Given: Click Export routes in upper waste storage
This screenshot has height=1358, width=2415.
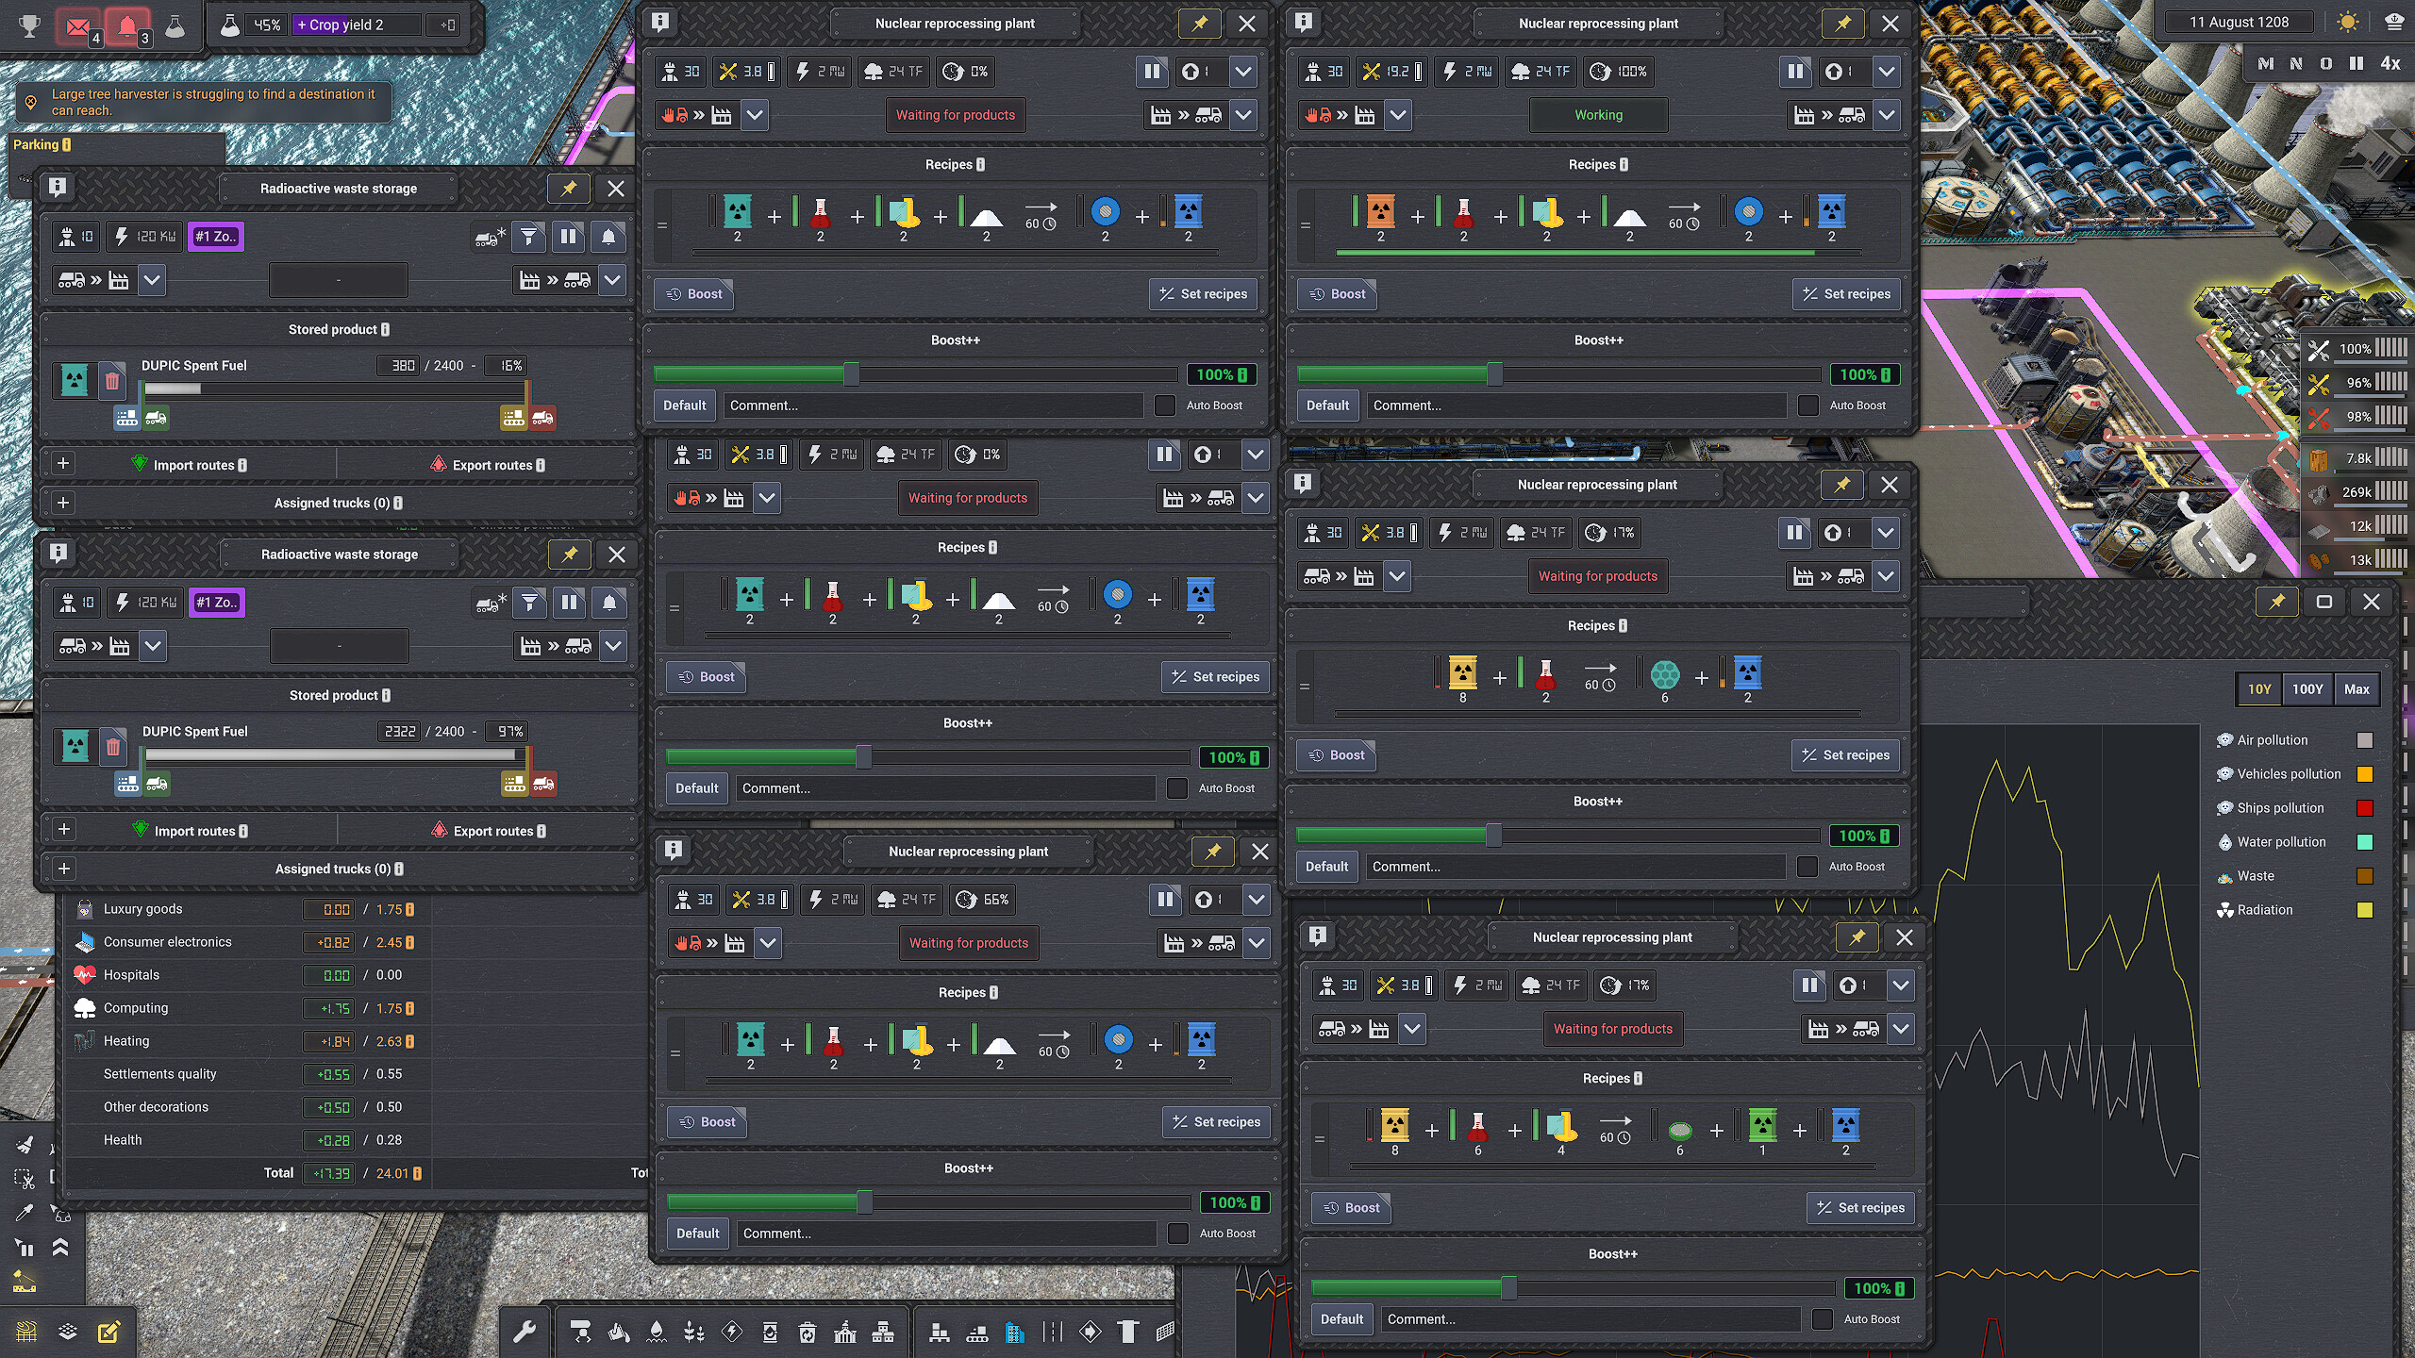Looking at the screenshot, I should pos(489,464).
